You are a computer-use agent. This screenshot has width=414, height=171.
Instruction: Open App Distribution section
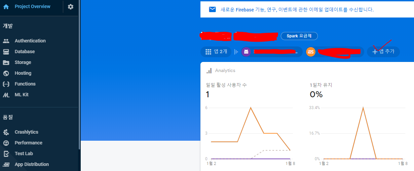pos(32,164)
